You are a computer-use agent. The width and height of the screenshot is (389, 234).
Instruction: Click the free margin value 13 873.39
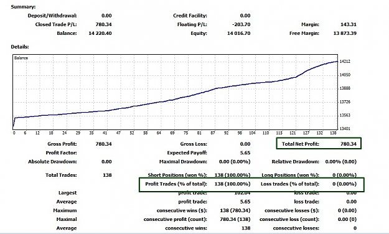click(x=345, y=33)
